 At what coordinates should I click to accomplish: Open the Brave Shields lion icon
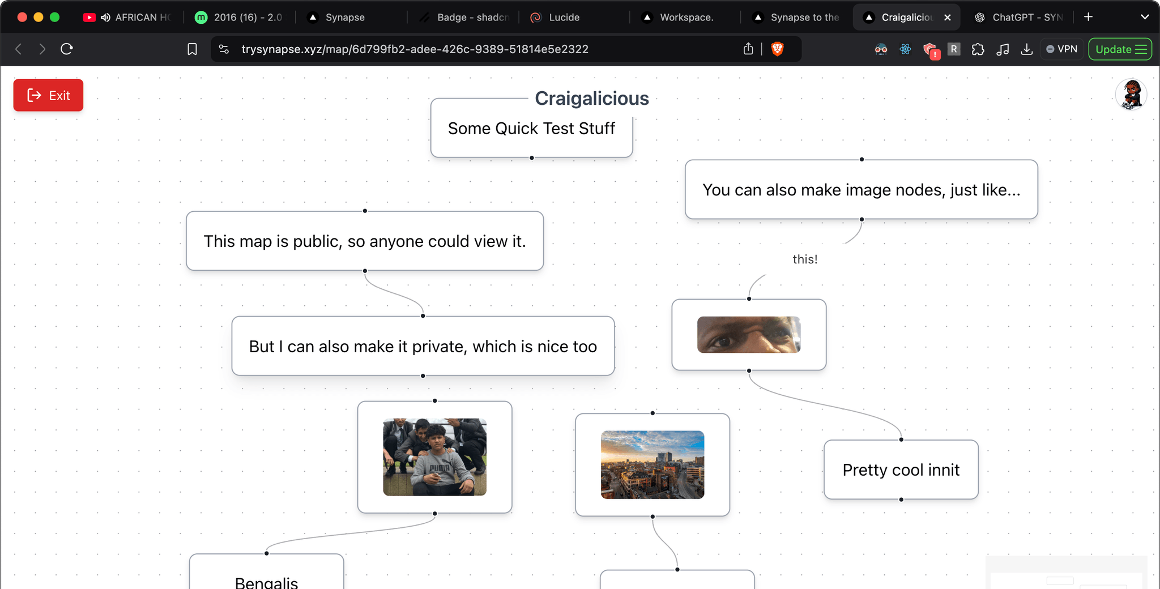(x=778, y=49)
